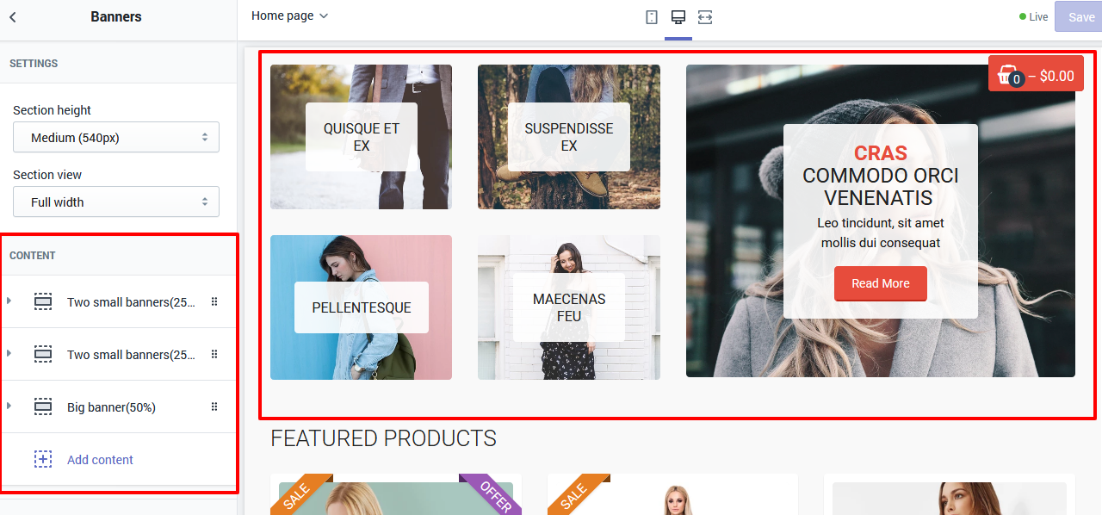Viewport: 1102px width, 515px height.
Task: Grab drag handle of Big banner(50%)
Action: pyautogui.click(x=214, y=406)
